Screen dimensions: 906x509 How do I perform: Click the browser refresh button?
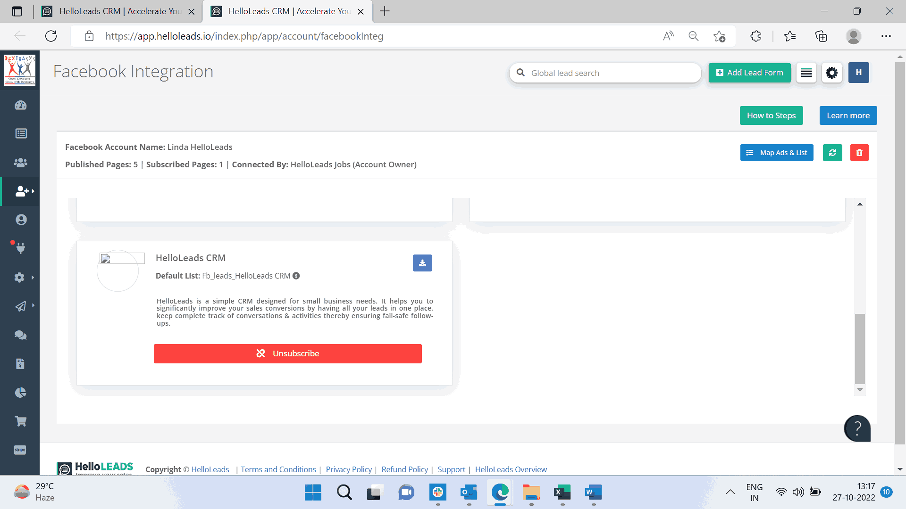51,36
